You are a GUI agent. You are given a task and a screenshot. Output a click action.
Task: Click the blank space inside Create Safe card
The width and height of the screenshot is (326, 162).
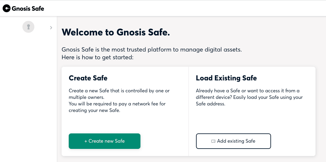pos(125,123)
